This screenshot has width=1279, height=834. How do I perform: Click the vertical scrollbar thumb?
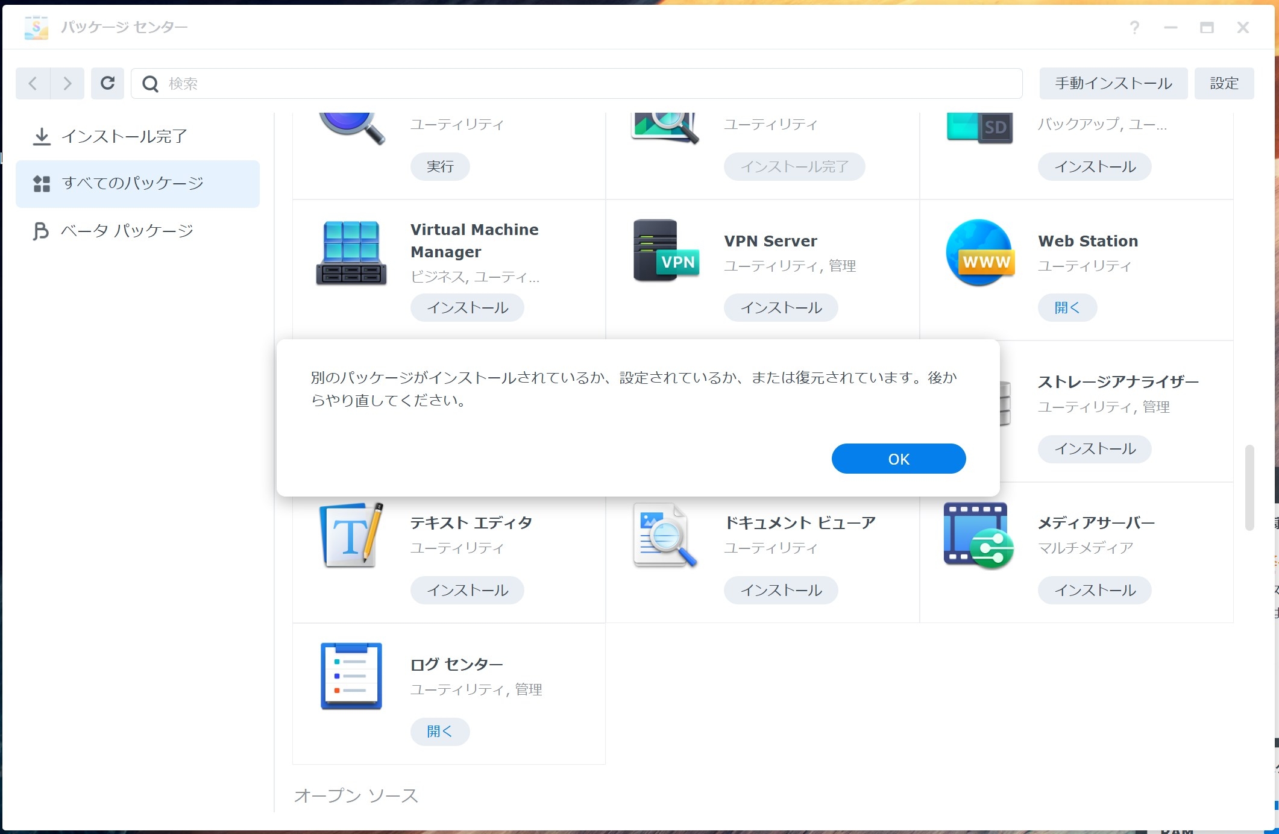pyautogui.click(x=1249, y=488)
